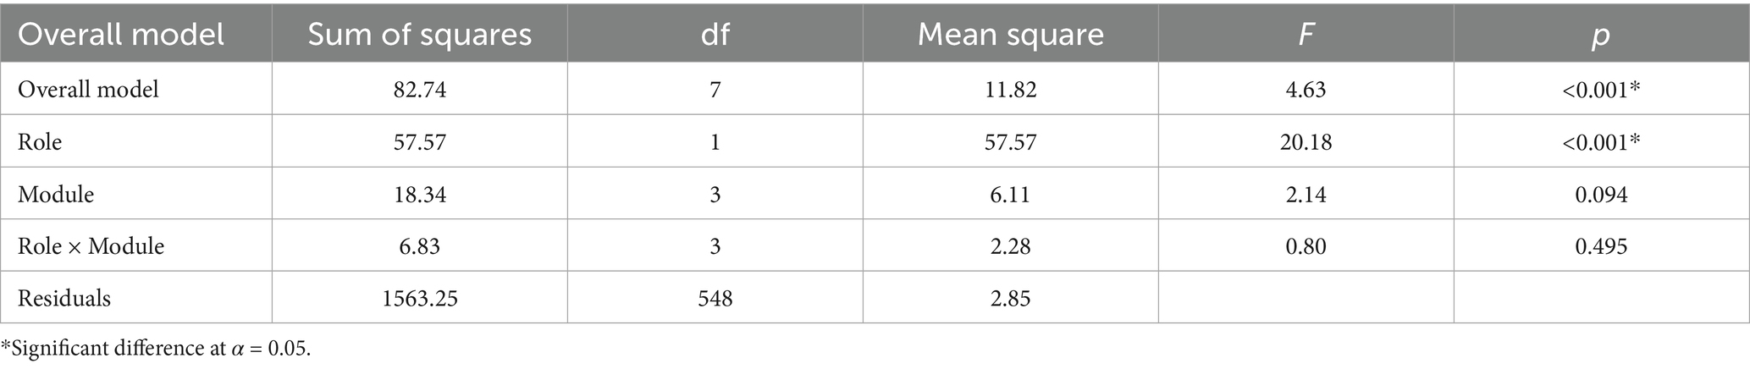Click the significance footnote below the table
Screen dimensions: 1750x369
(x=156, y=349)
